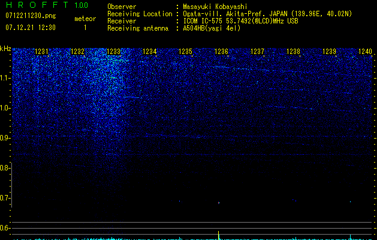
Task: Click the Observer label
Action: pyautogui.click(x=122, y=7)
